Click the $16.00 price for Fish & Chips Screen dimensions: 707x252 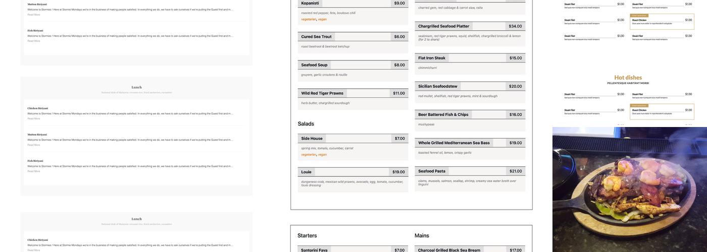click(516, 114)
